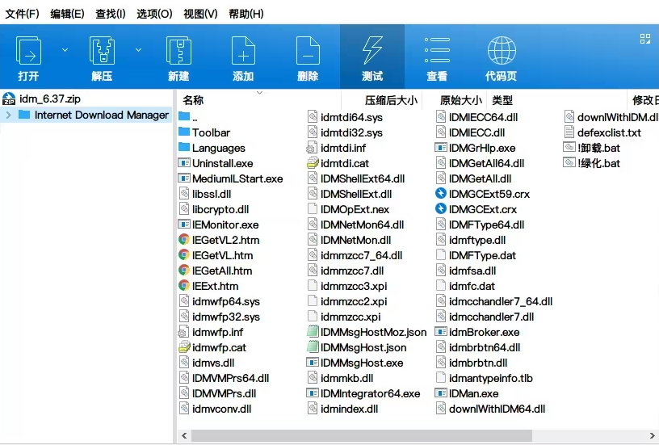The image size is (659, 445).
Task: Click the Add (添加) toolbar icon
Action: 243,50
